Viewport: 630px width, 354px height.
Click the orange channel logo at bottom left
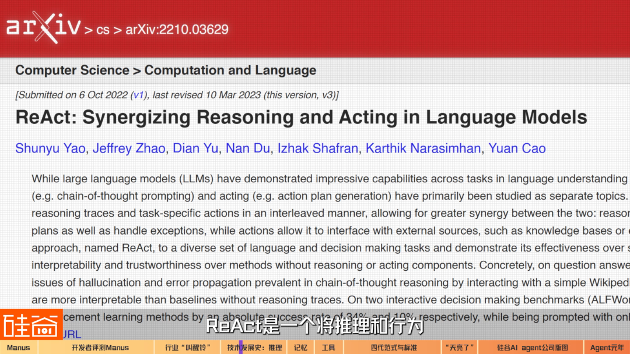tap(32, 324)
